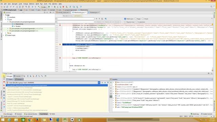This screenshot has width=217, height=122.
Task: Enable the Preserve Case checkbox
Action: [125, 22]
